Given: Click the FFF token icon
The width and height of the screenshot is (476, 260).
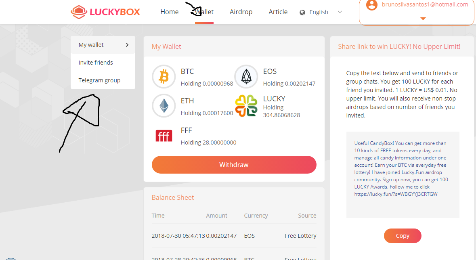Looking at the screenshot, I should coord(164,136).
